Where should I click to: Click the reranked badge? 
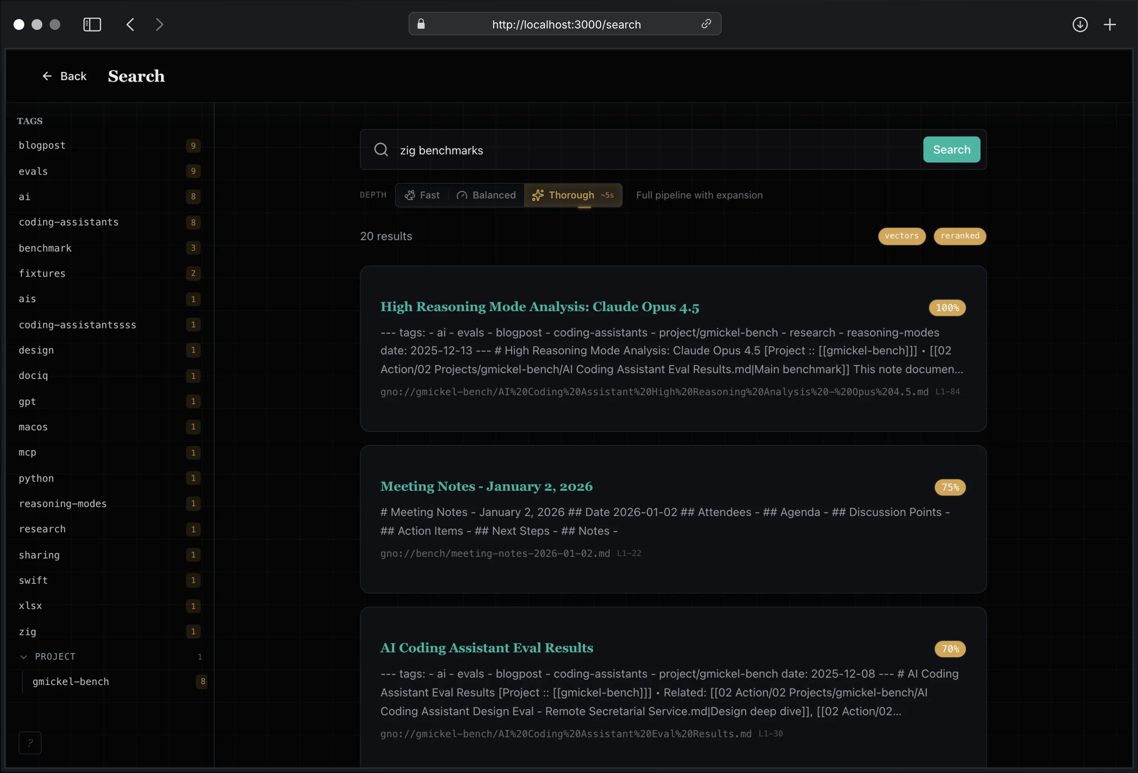point(959,236)
